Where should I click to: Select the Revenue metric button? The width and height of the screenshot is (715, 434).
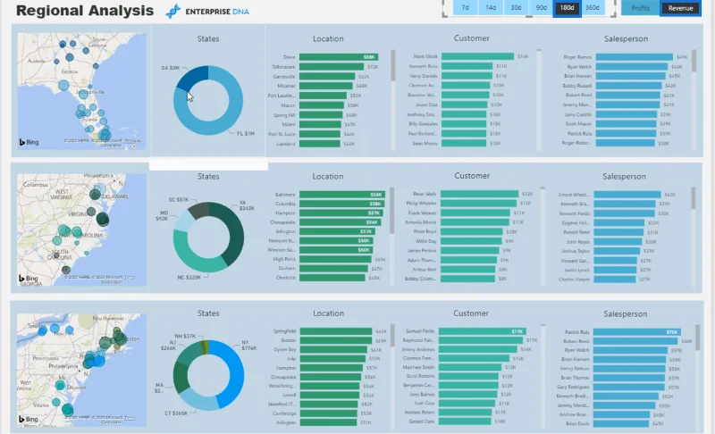point(680,8)
